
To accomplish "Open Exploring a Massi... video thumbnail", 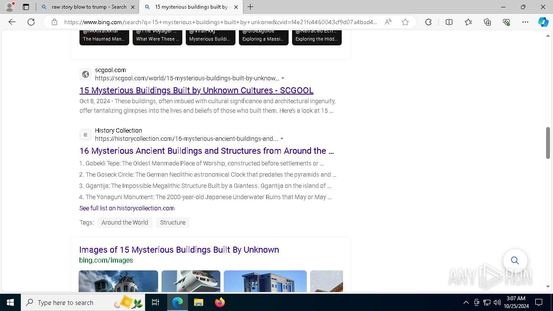I will (x=264, y=38).
